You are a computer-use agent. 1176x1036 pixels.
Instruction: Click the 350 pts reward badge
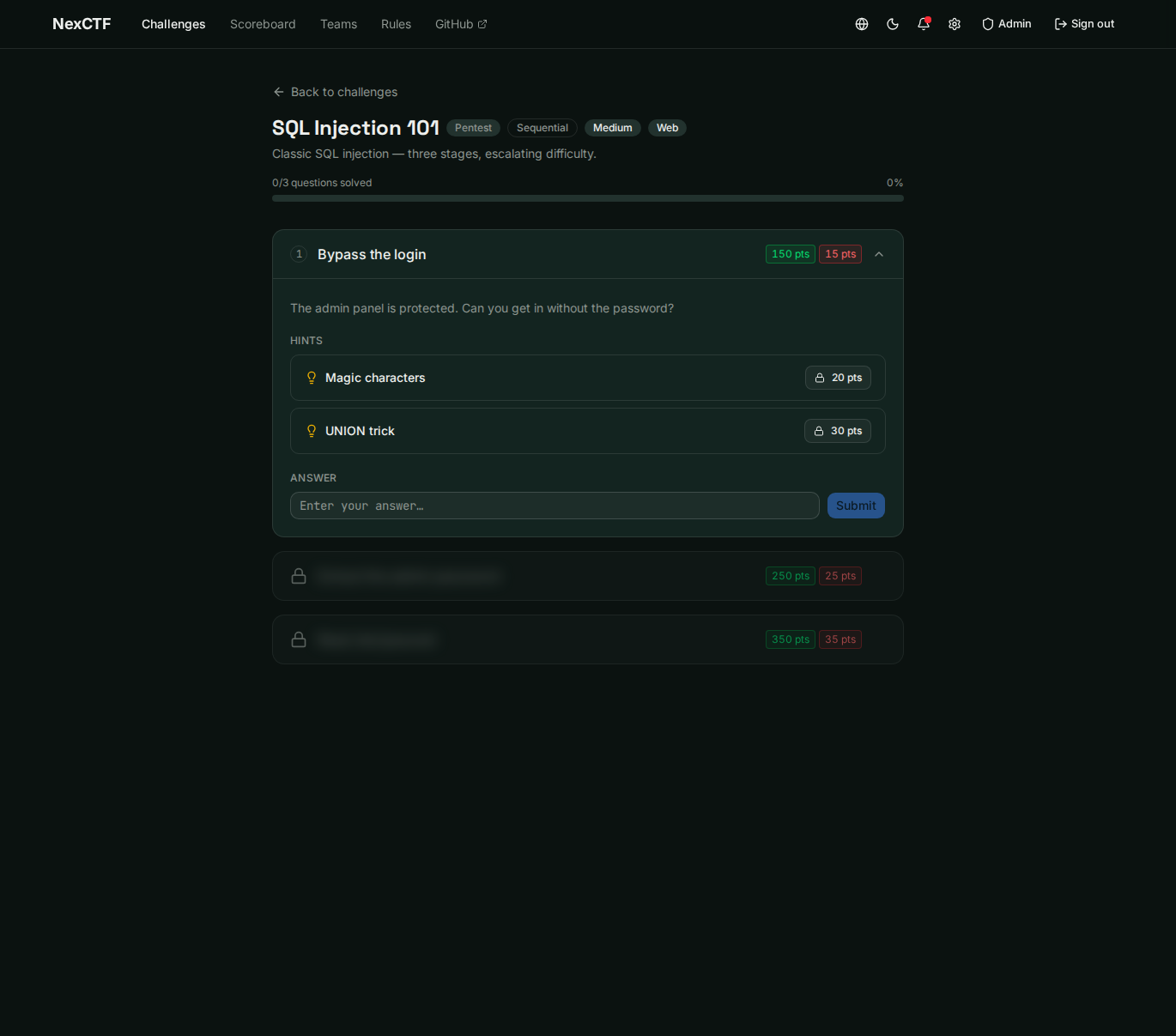coord(791,639)
